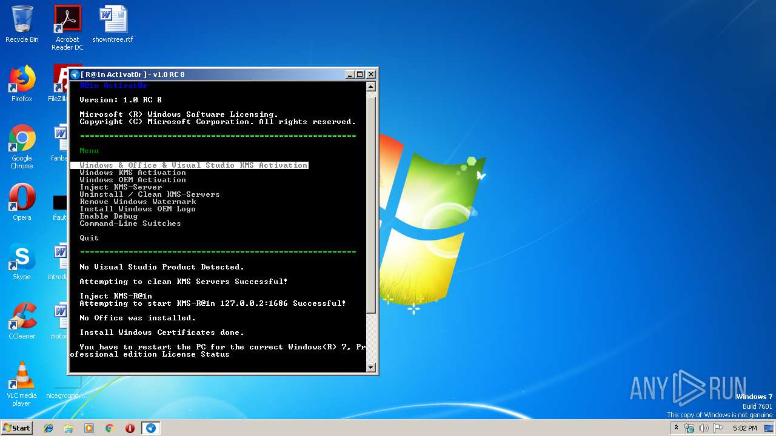This screenshot has width=776, height=436.
Task: Click console scrollbar down arrow
Action: 371,367
